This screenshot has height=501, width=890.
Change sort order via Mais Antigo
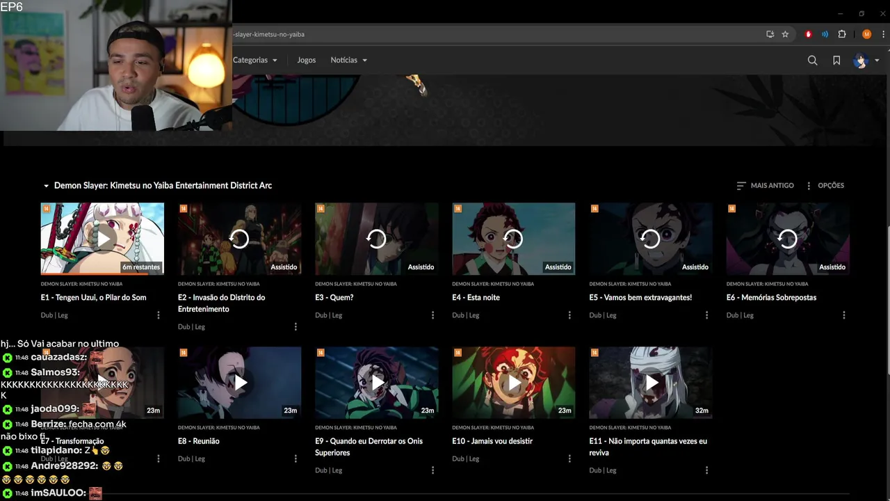pos(765,186)
